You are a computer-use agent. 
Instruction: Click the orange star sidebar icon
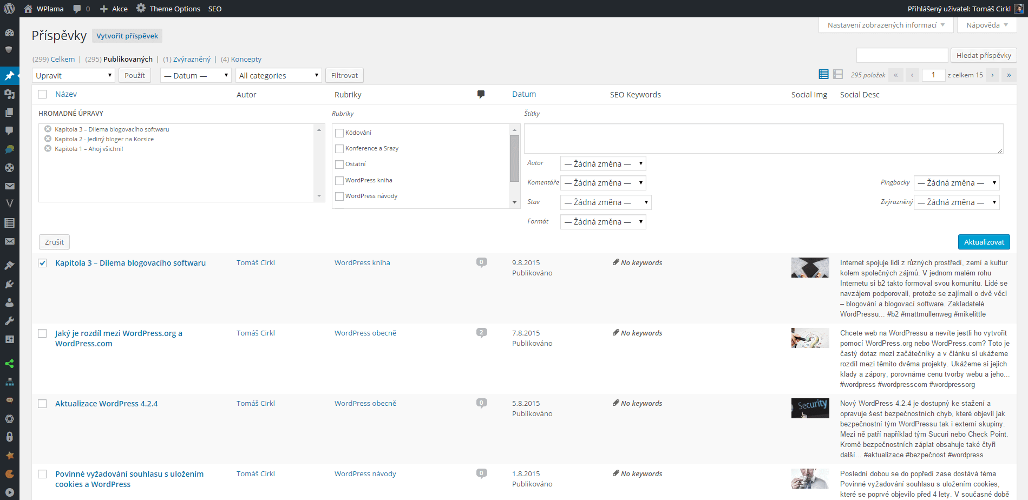click(x=9, y=456)
